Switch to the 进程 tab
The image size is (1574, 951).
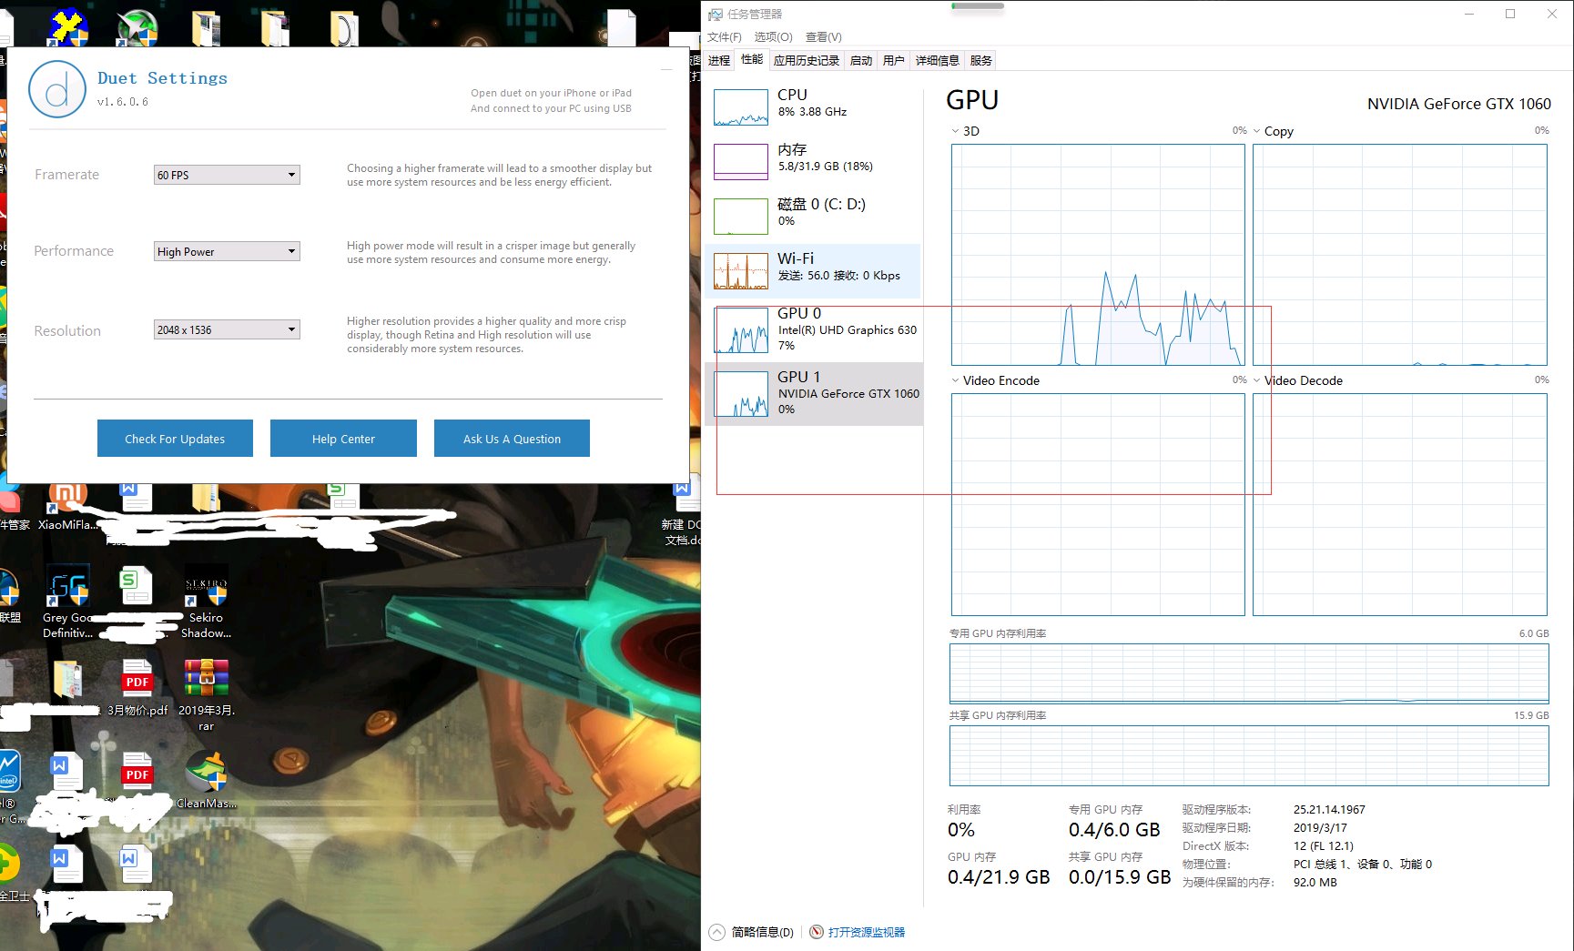pyautogui.click(x=719, y=60)
